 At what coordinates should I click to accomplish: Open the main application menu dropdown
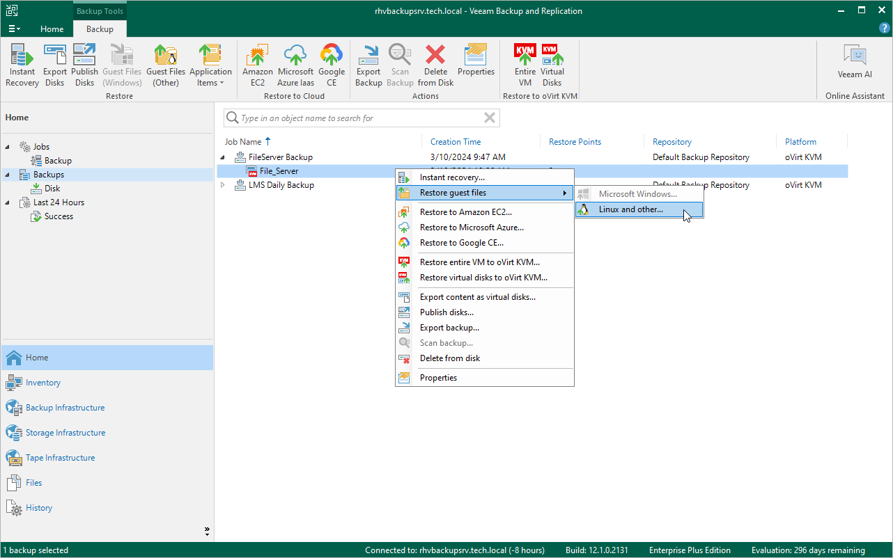(x=14, y=29)
